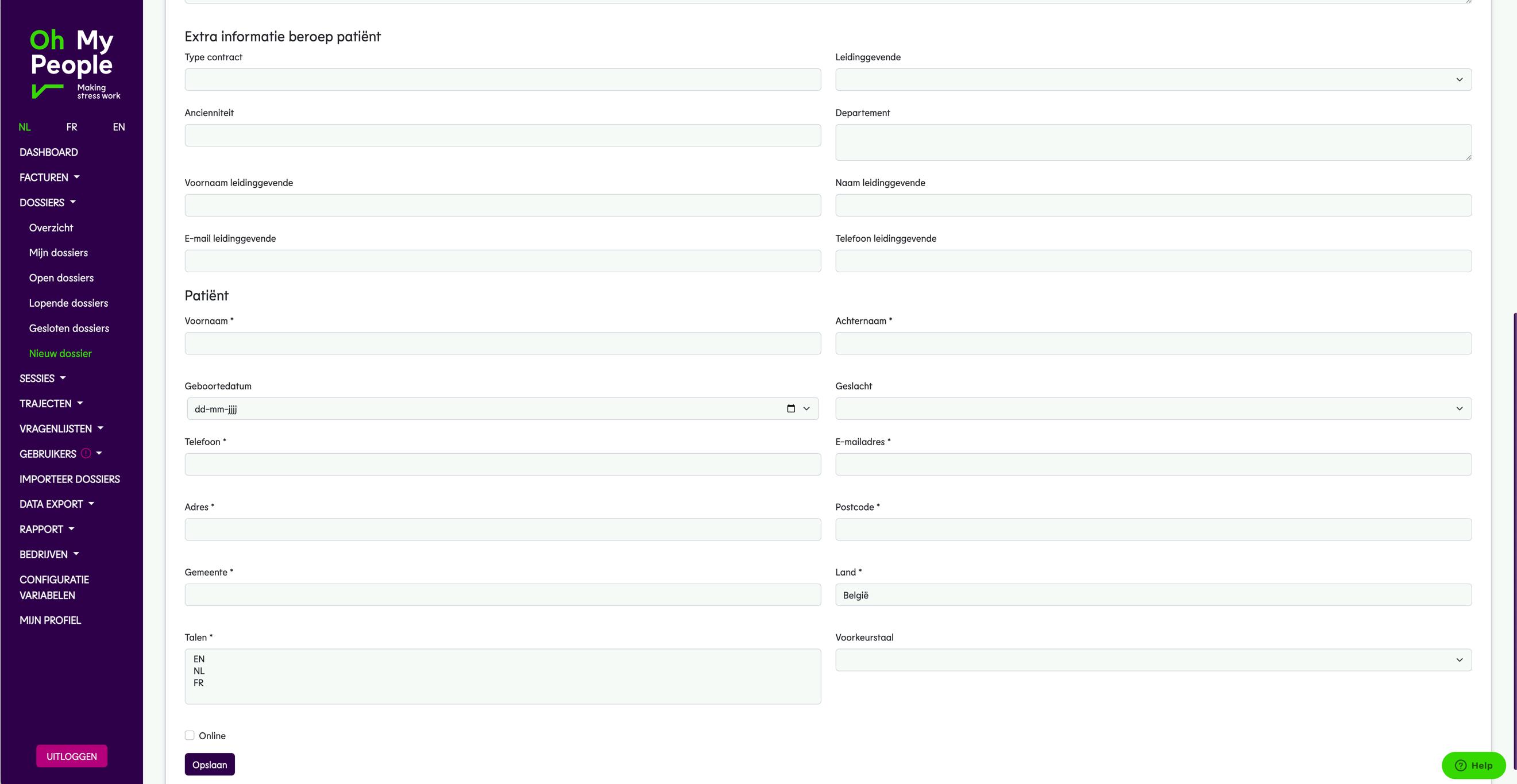Screen dimensions: 1517x784
Task: Click the green Help button
Action: tap(1473, 765)
